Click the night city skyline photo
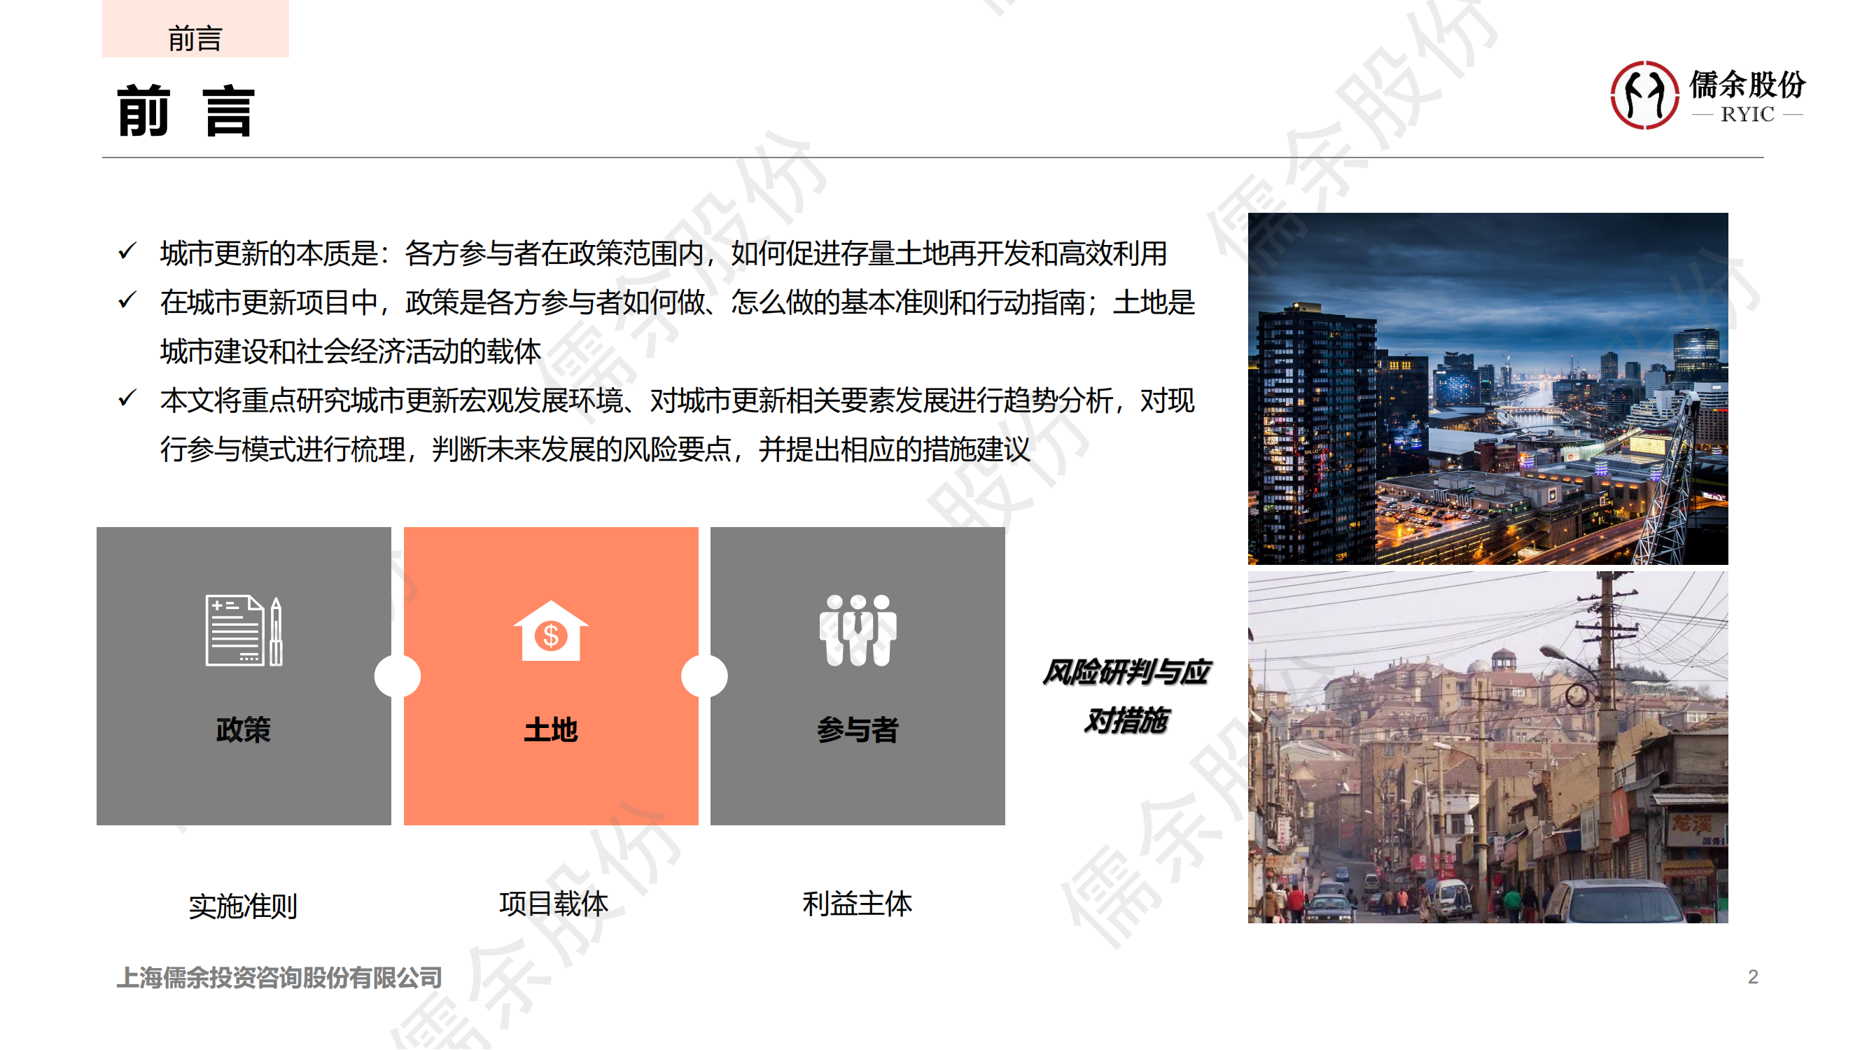1867x1050 pixels. (x=1487, y=388)
